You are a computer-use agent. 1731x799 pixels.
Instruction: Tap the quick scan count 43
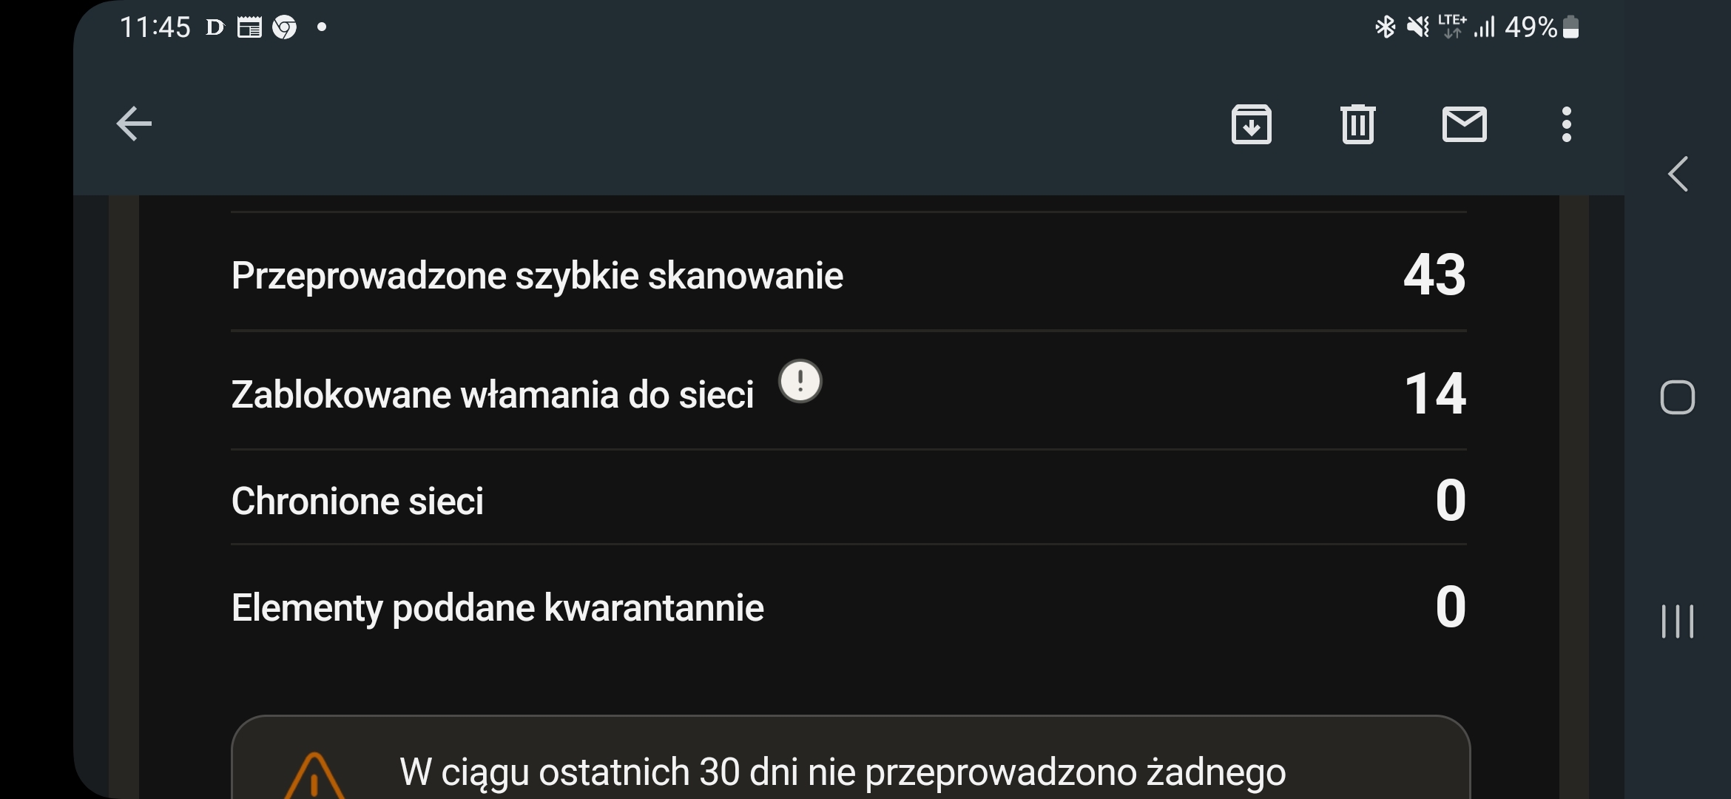(1434, 275)
